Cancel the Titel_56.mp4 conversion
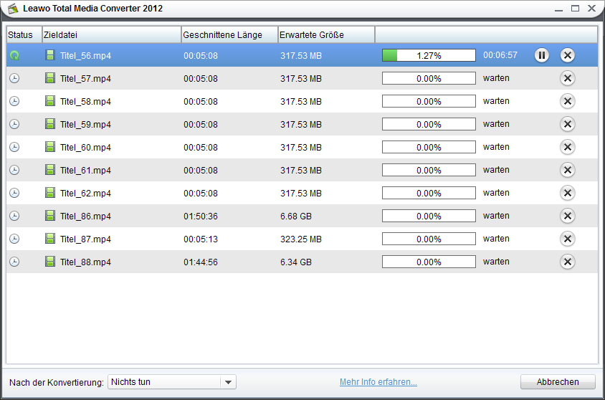 (x=568, y=55)
